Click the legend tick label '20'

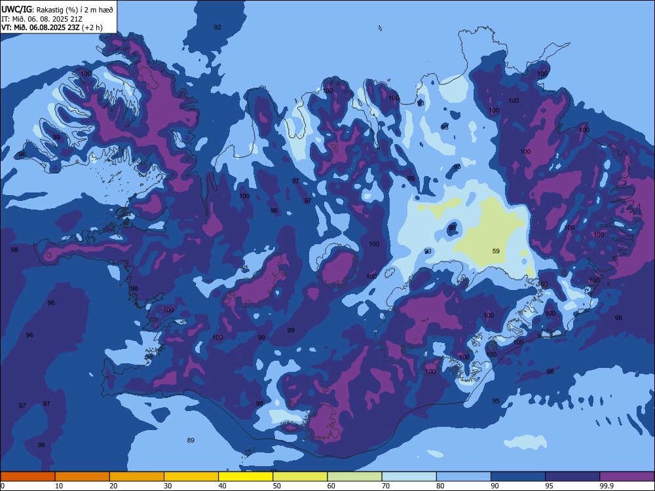[113, 486]
